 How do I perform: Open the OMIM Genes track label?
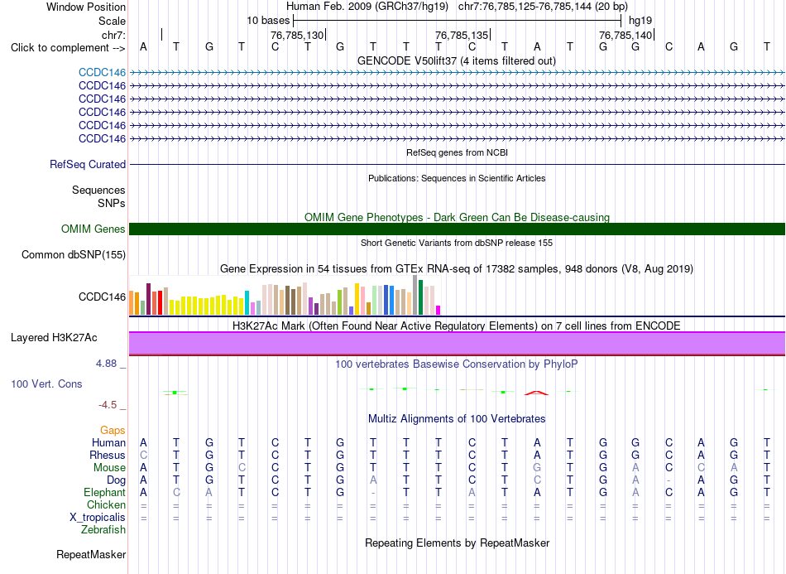[x=93, y=229]
